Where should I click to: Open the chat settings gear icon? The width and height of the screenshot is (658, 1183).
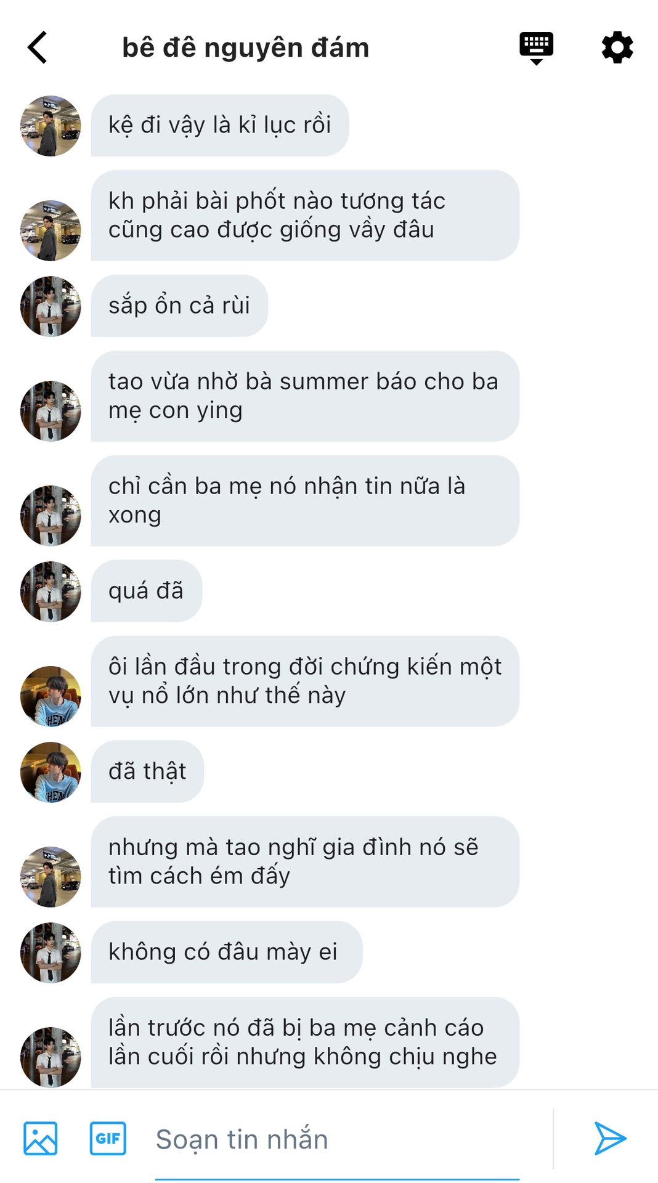point(617,47)
